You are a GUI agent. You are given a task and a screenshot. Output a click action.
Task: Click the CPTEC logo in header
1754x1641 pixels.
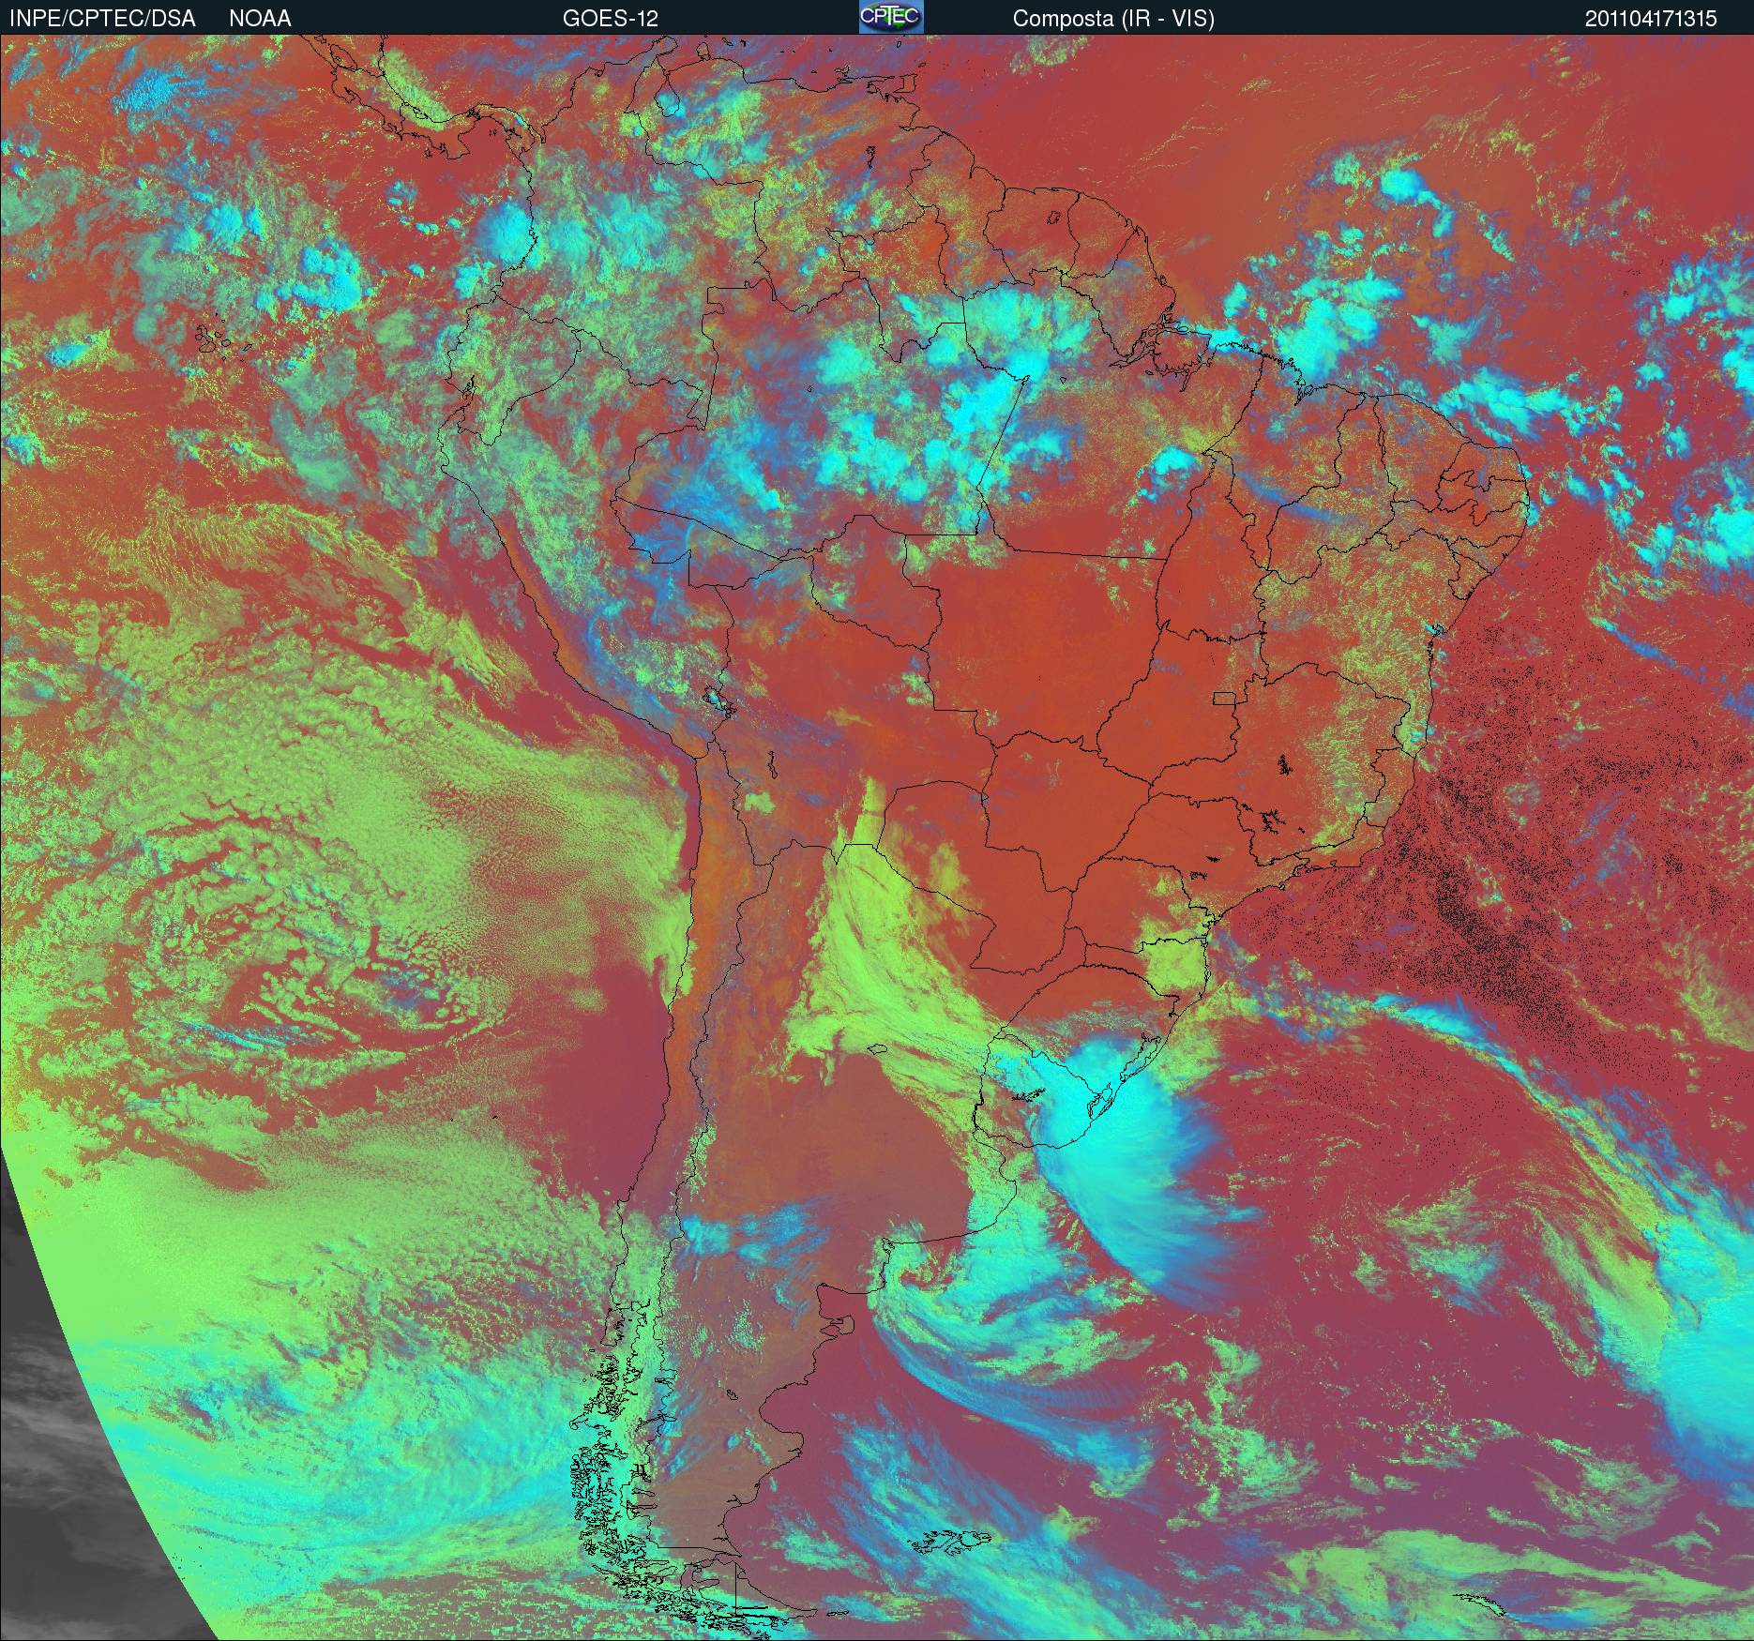pos(891,17)
